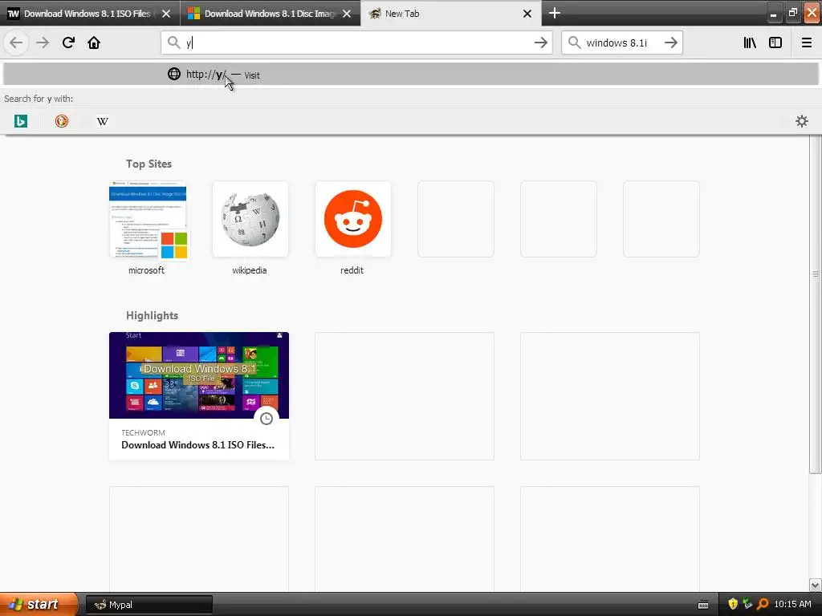The width and height of the screenshot is (822, 616).
Task: Search for y with Bing
Action: [20, 122]
